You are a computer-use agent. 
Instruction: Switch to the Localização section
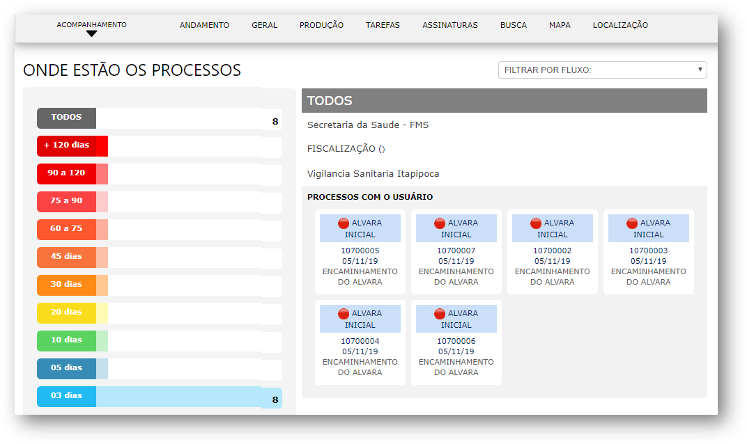pos(620,25)
